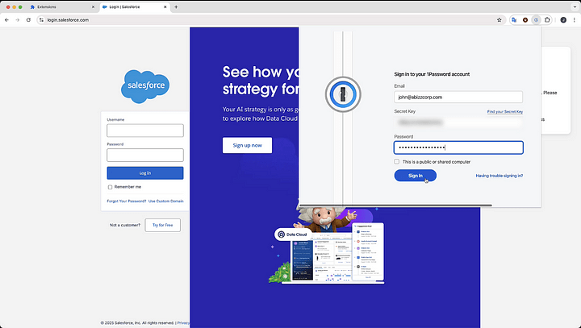The width and height of the screenshot is (581, 328).
Task: Click the 1Password extension icon in toolbar
Action: tap(536, 20)
